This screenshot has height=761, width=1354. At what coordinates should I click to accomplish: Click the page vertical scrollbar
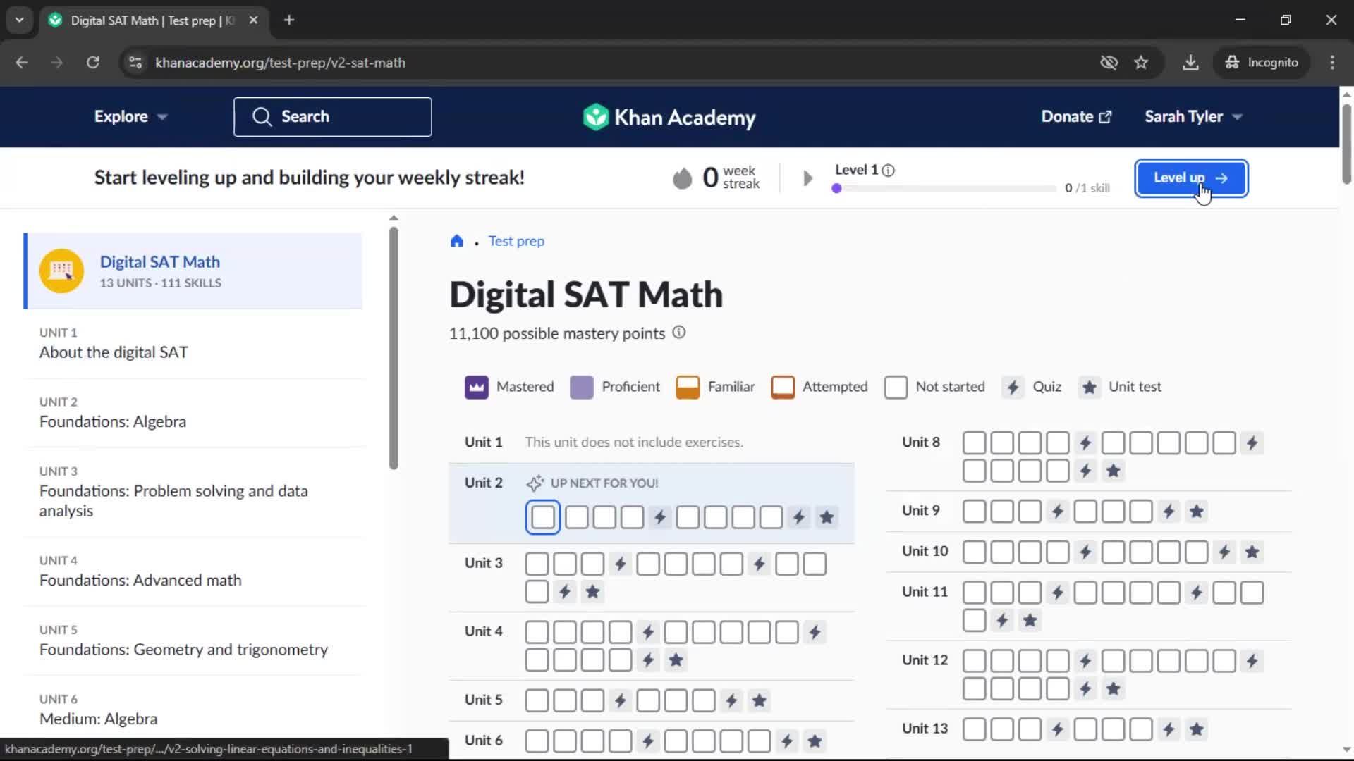(1346, 144)
